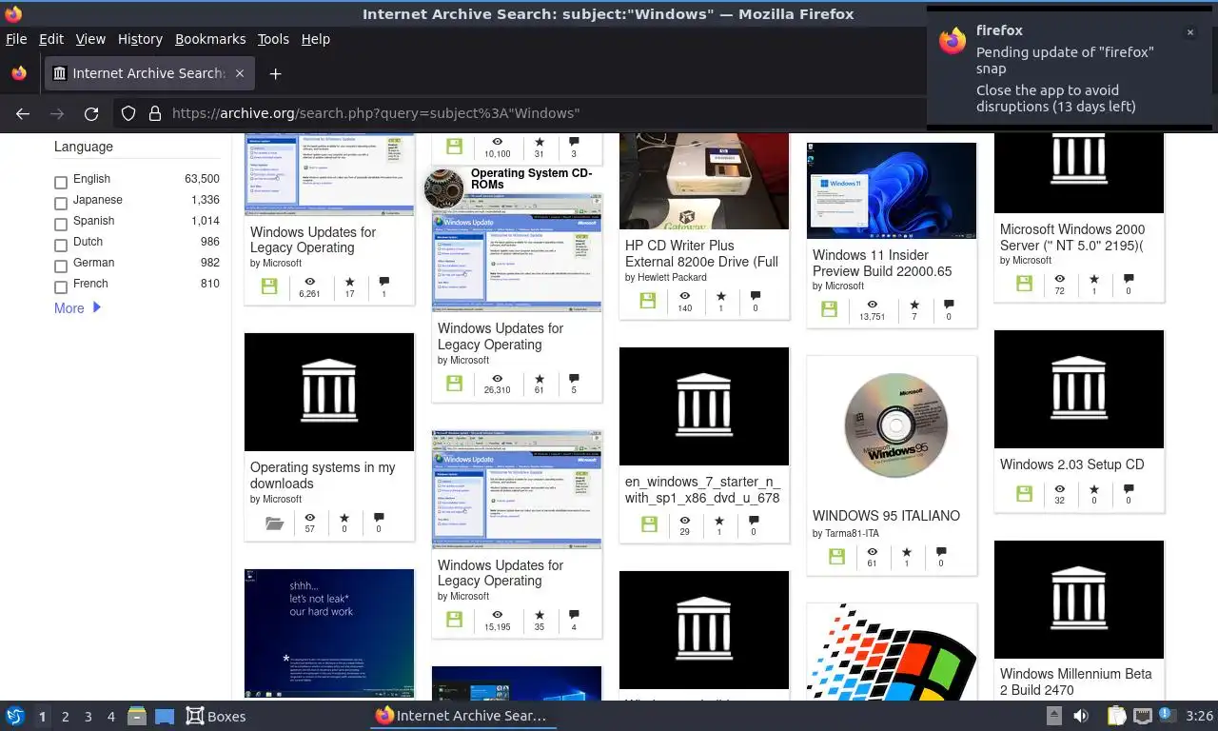
Task: Open a new tab with the plus icon
Action: point(275,73)
